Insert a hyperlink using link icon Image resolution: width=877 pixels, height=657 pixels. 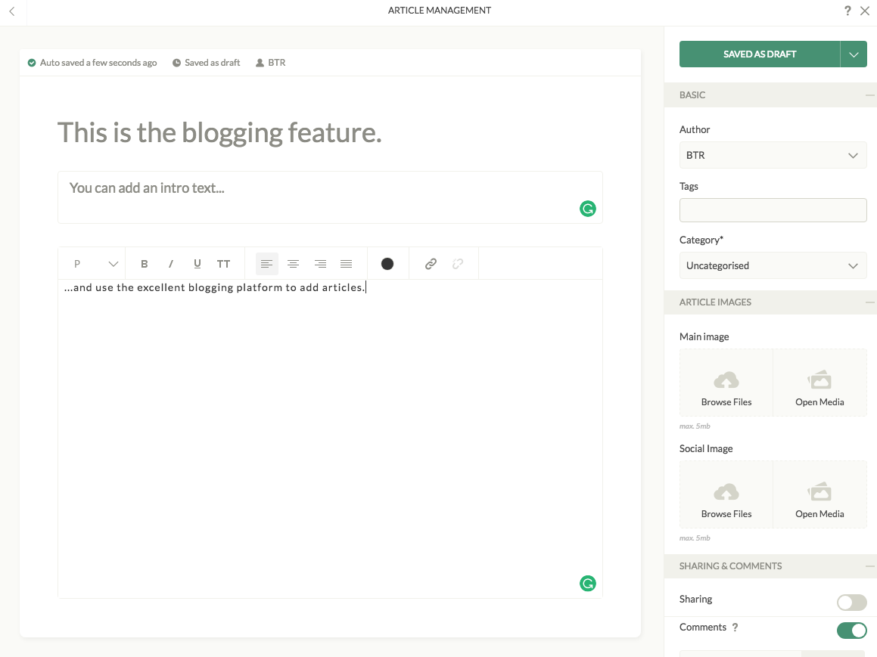[431, 264]
